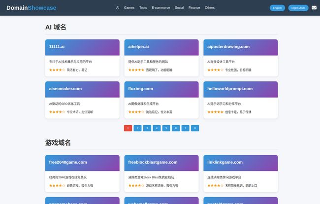Click star rating on aiposterdrawing.com card
The image size is (320, 204).
(x=215, y=70)
